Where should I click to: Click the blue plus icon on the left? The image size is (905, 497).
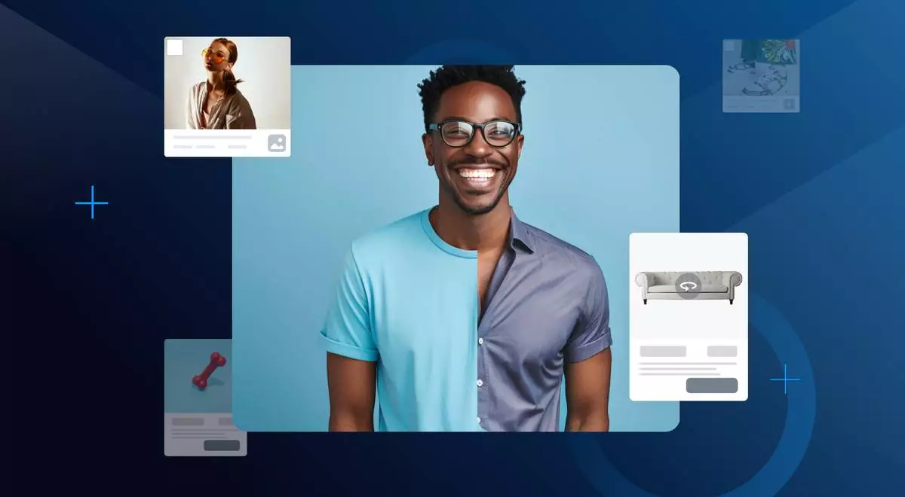(x=91, y=202)
